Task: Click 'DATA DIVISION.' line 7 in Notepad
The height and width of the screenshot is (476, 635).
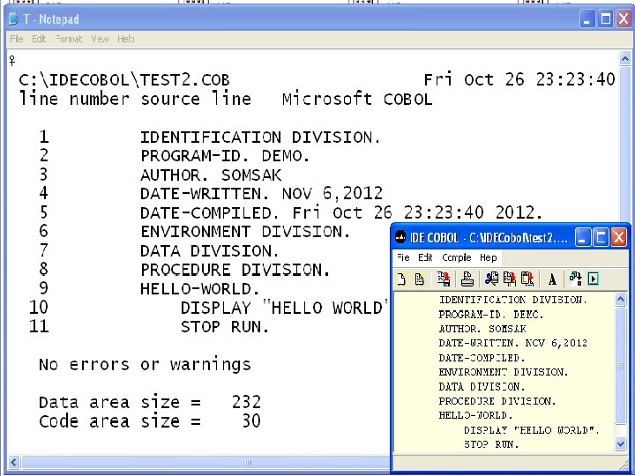Action: click(x=210, y=251)
